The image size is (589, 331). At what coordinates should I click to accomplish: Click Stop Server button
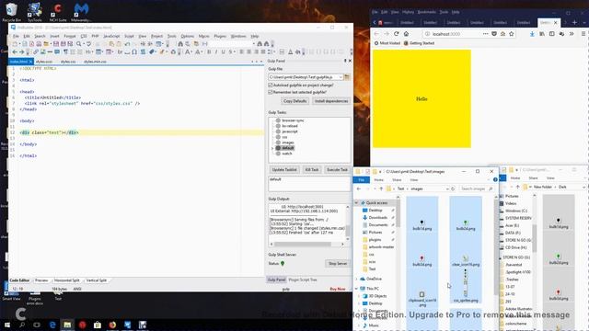pyautogui.click(x=338, y=264)
